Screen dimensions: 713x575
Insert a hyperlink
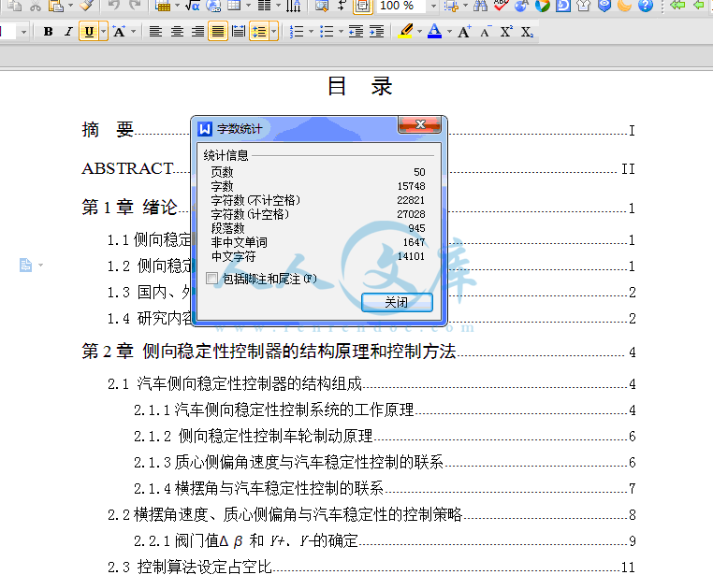(213, 6)
